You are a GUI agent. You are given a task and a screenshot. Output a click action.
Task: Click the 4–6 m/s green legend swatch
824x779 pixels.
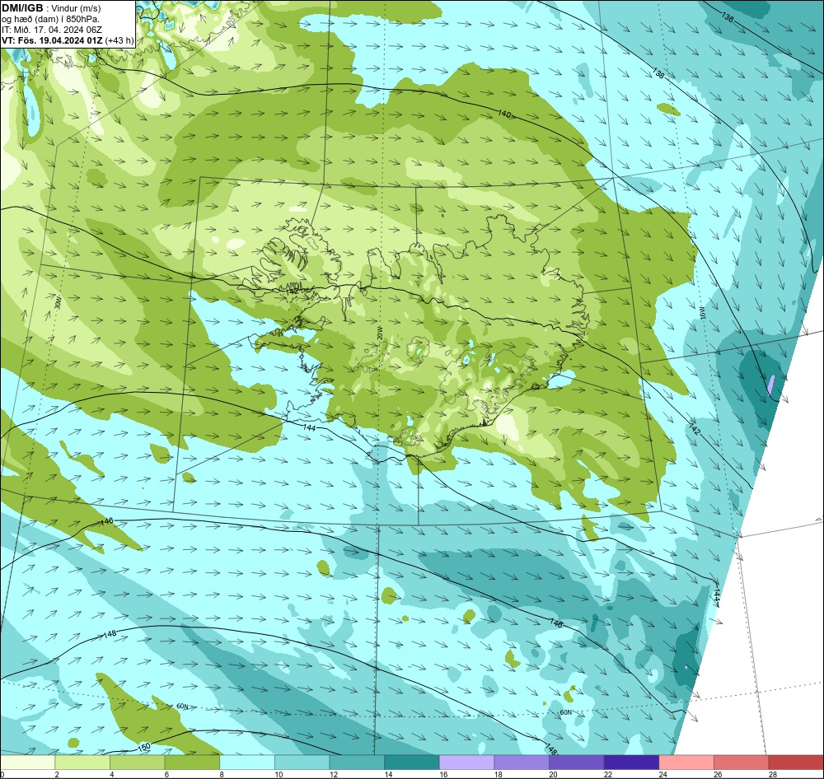pos(137,763)
